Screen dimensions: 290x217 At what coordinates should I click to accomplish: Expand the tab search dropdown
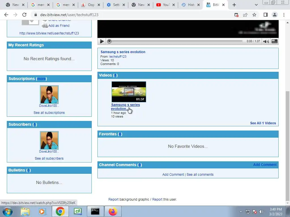coord(256,5)
